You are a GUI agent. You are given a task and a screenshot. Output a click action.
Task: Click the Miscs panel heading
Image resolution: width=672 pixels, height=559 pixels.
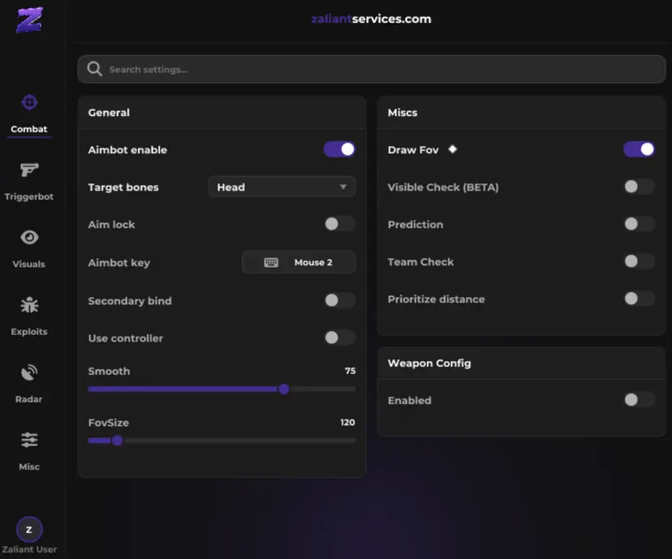pos(403,113)
